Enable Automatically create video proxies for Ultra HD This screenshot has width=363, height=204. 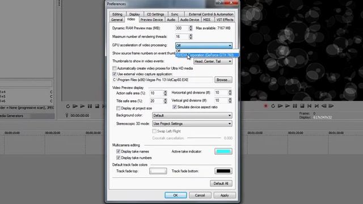click(115, 68)
